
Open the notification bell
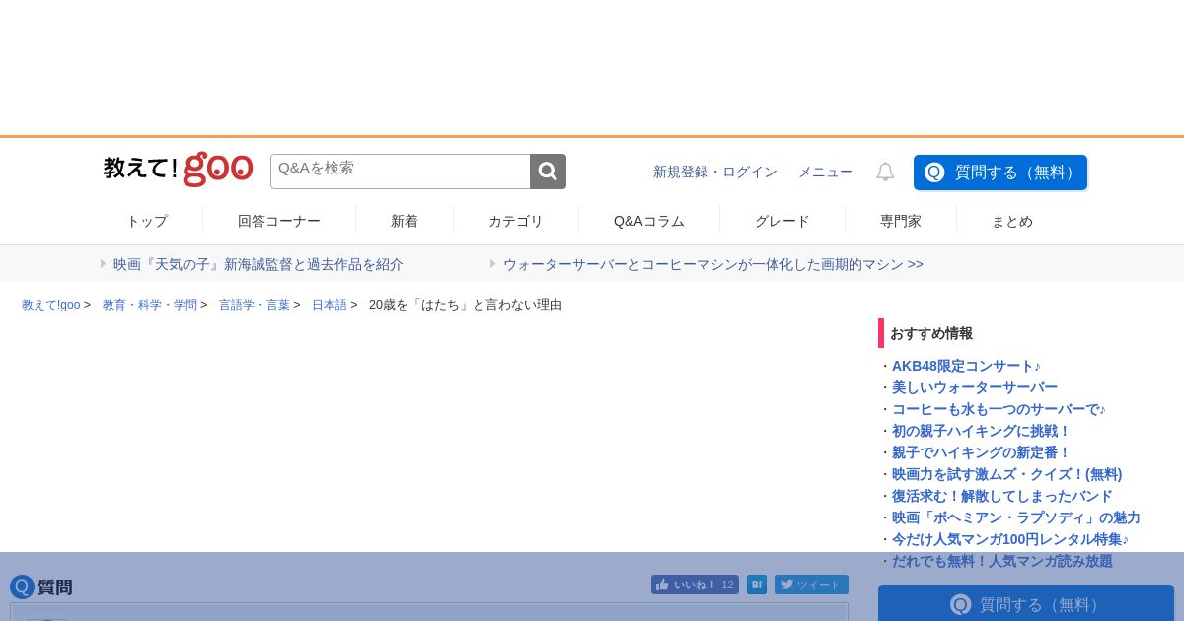tap(885, 172)
